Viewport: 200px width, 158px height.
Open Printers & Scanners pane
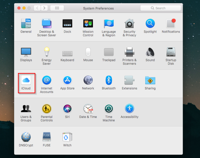coord(129,52)
